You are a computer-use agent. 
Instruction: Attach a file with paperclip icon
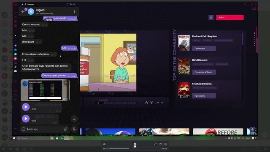tap(66, 129)
